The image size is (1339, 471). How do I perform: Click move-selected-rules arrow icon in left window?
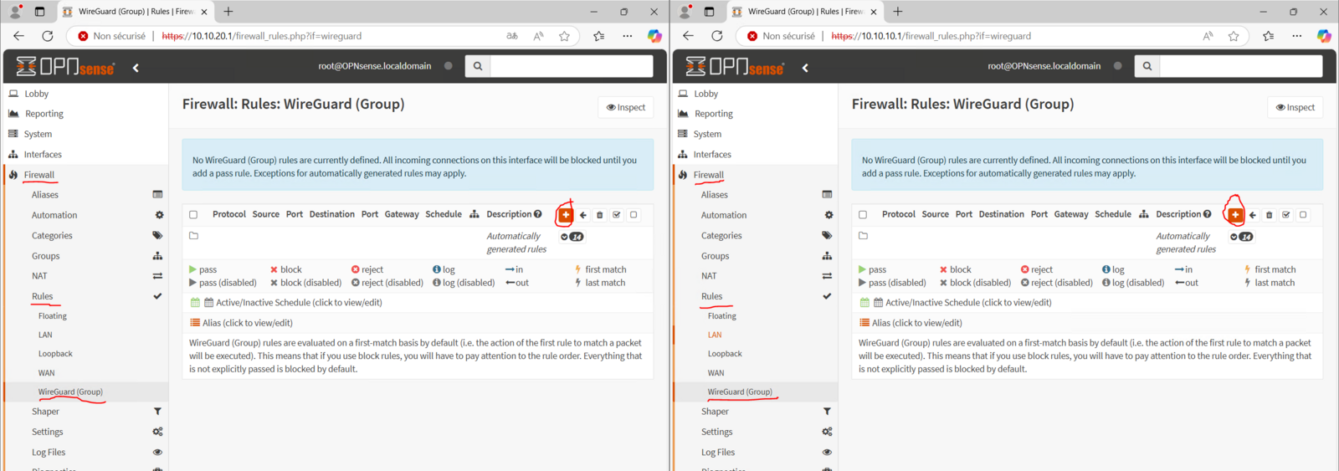[583, 215]
